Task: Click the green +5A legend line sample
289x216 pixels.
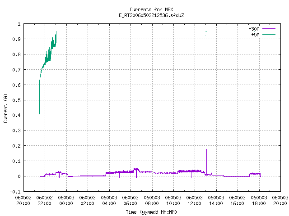Action: pyautogui.click(x=269, y=34)
